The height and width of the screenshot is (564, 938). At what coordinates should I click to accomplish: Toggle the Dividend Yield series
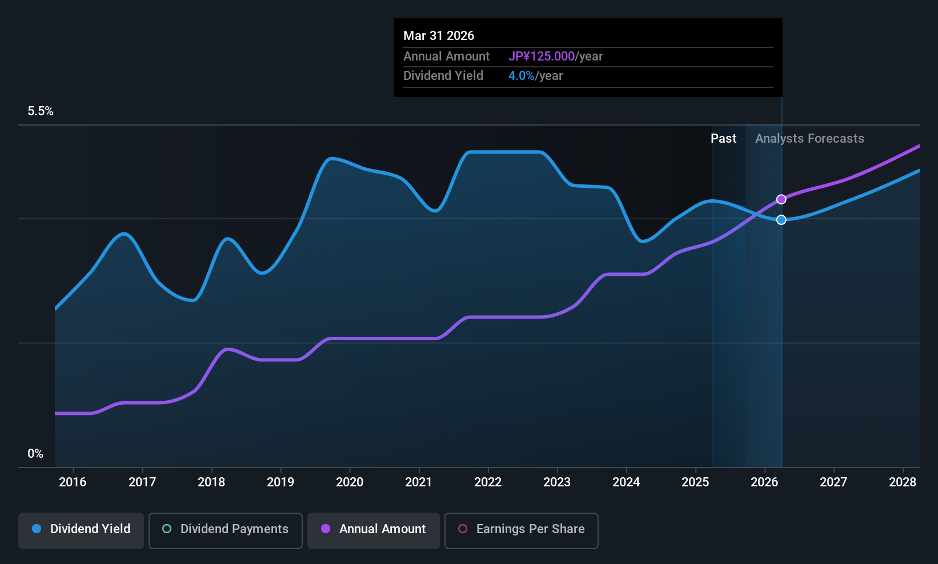point(81,530)
